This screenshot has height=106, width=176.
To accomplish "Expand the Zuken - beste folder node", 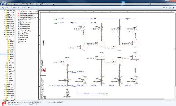I will point(4,100).
